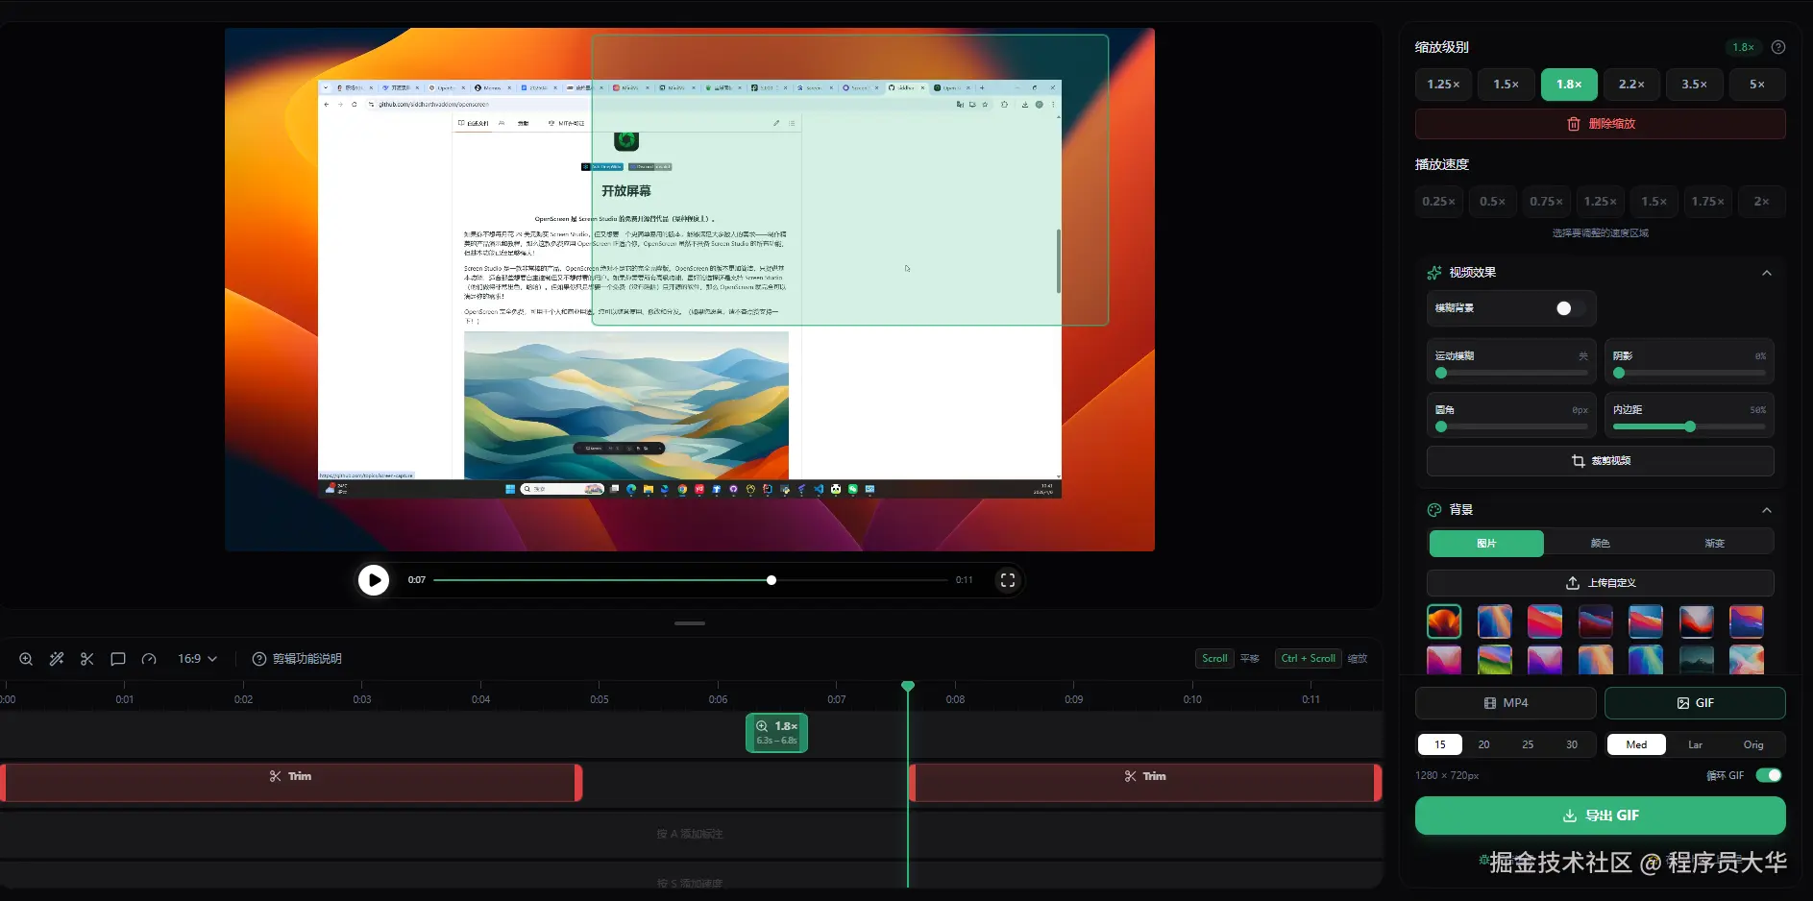Screen dimensions: 1813x901
Task: Click the magic wand auto-zoom icon
Action: coord(57,659)
